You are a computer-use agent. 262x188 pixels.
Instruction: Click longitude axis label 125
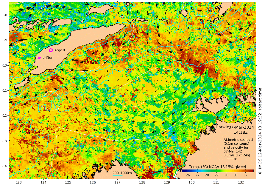(x=68, y=182)
